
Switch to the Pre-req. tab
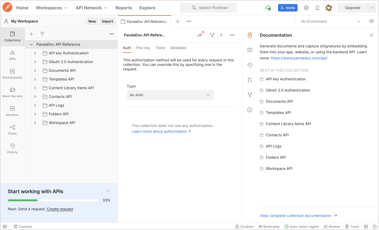click(x=143, y=48)
